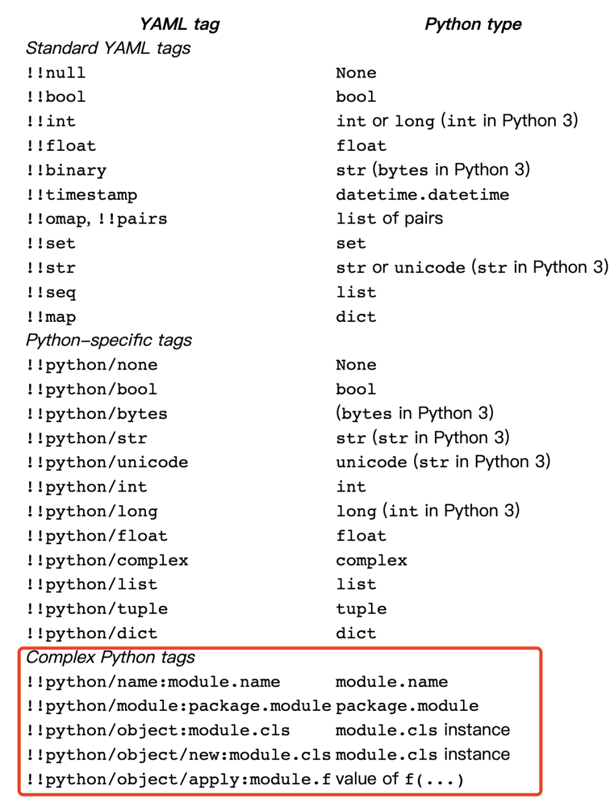Select the "value of f(...)" type text

coord(400,779)
